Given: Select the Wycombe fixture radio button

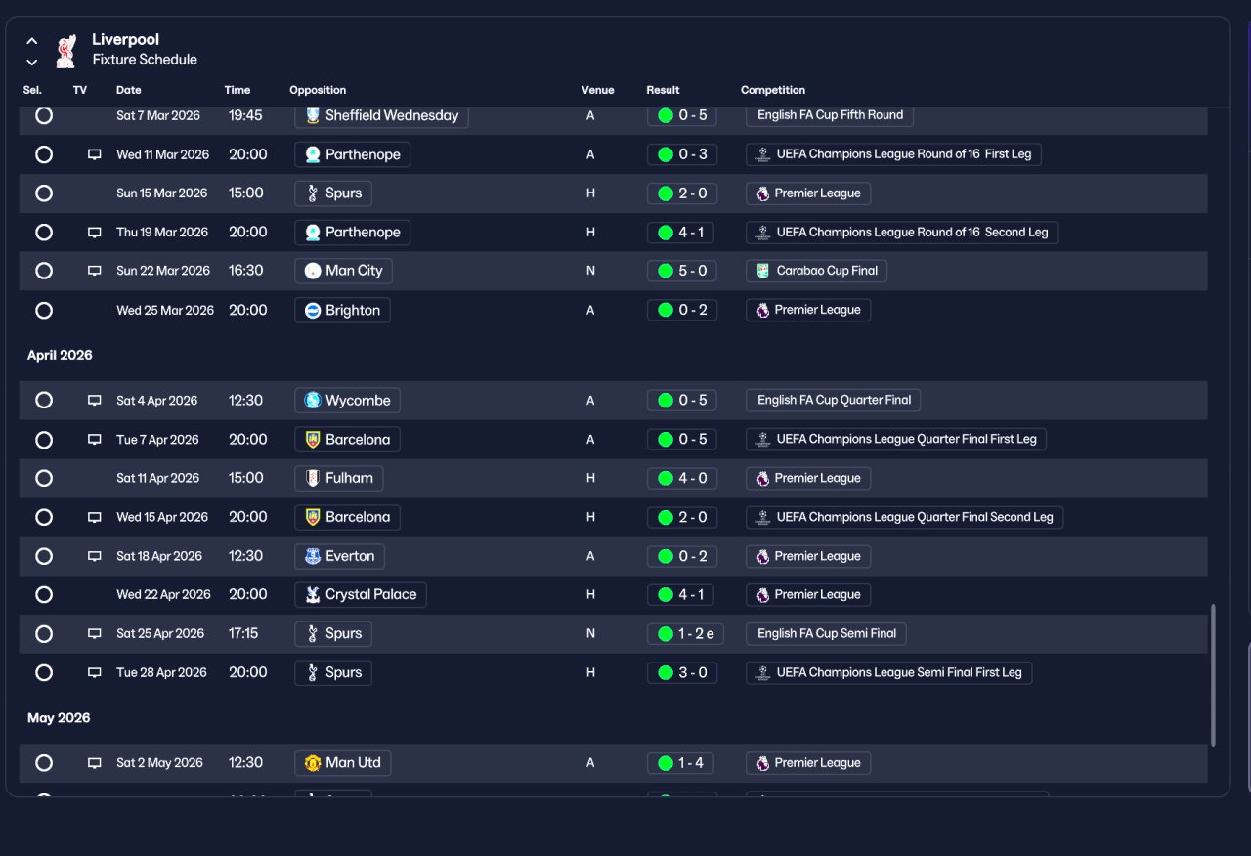Looking at the screenshot, I should click(44, 400).
